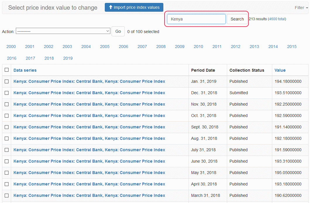Screen dimensions: 310x203
Task: Sort table by Value column header
Action: 280,70
